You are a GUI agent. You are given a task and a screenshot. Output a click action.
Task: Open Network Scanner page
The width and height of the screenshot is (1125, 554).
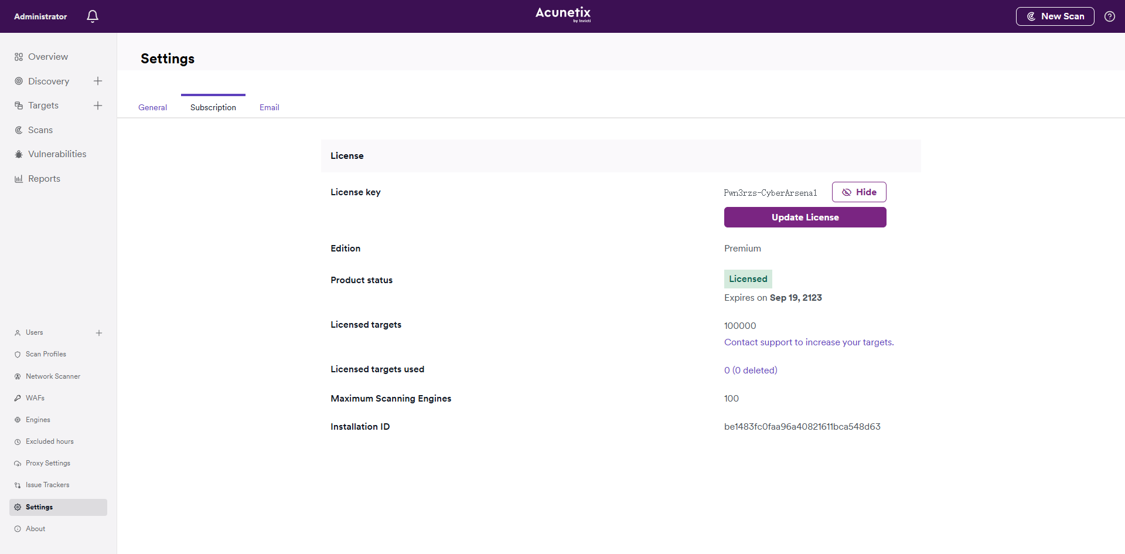pos(53,376)
